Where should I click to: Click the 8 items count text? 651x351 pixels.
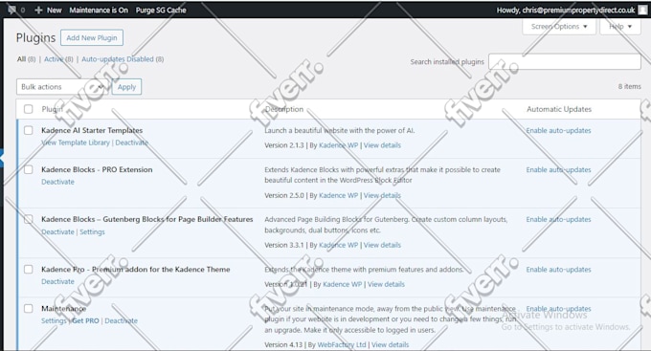click(x=629, y=86)
